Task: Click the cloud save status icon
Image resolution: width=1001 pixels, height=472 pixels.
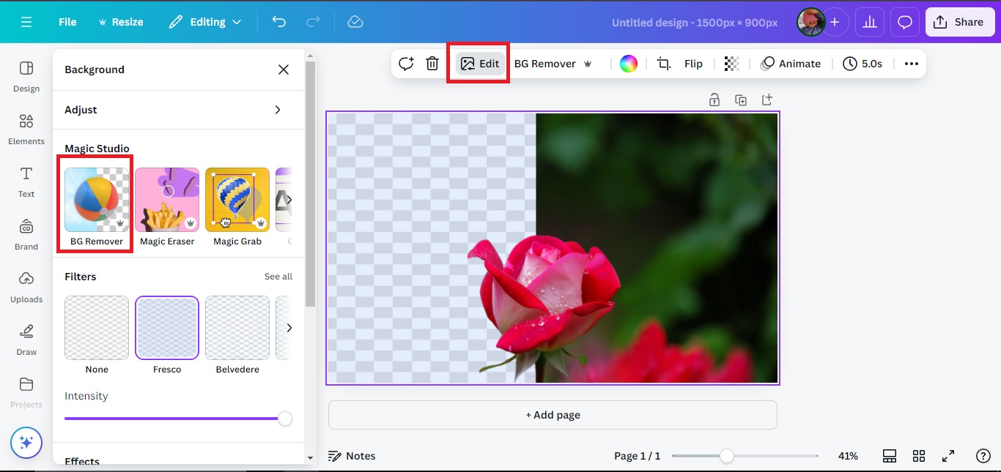Action: pyautogui.click(x=355, y=22)
